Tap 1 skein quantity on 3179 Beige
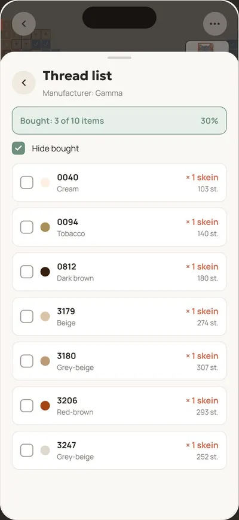Screen dimensions: 239x520 [202, 311]
